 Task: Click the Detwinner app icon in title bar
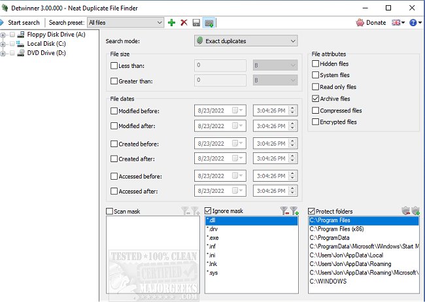[x=5, y=8]
